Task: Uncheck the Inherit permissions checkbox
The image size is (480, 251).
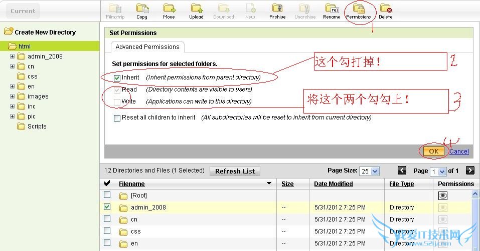Action: [x=117, y=78]
